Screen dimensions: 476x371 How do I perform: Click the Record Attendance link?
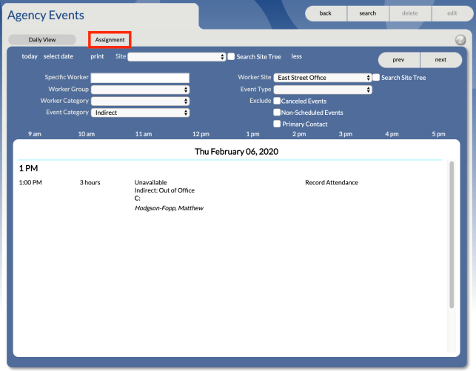[332, 182]
